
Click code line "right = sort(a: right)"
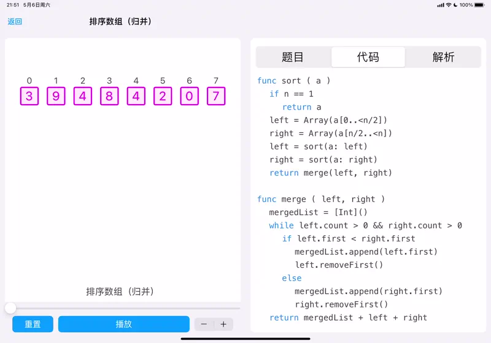[x=323, y=160]
